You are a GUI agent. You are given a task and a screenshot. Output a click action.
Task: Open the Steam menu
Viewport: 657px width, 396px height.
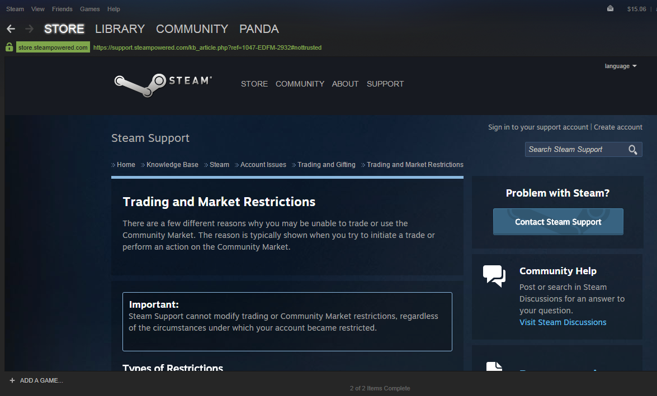click(x=15, y=9)
